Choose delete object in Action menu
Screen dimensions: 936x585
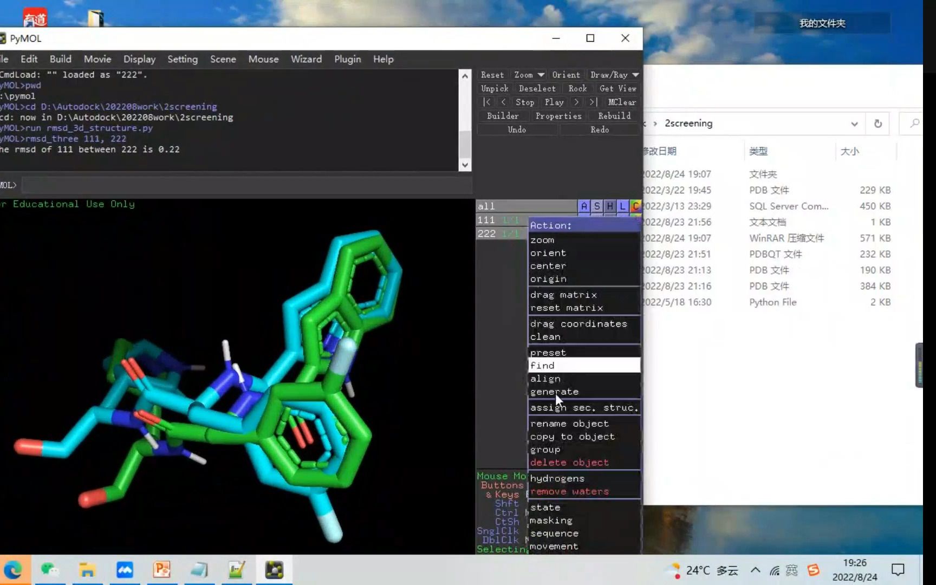point(584,463)
